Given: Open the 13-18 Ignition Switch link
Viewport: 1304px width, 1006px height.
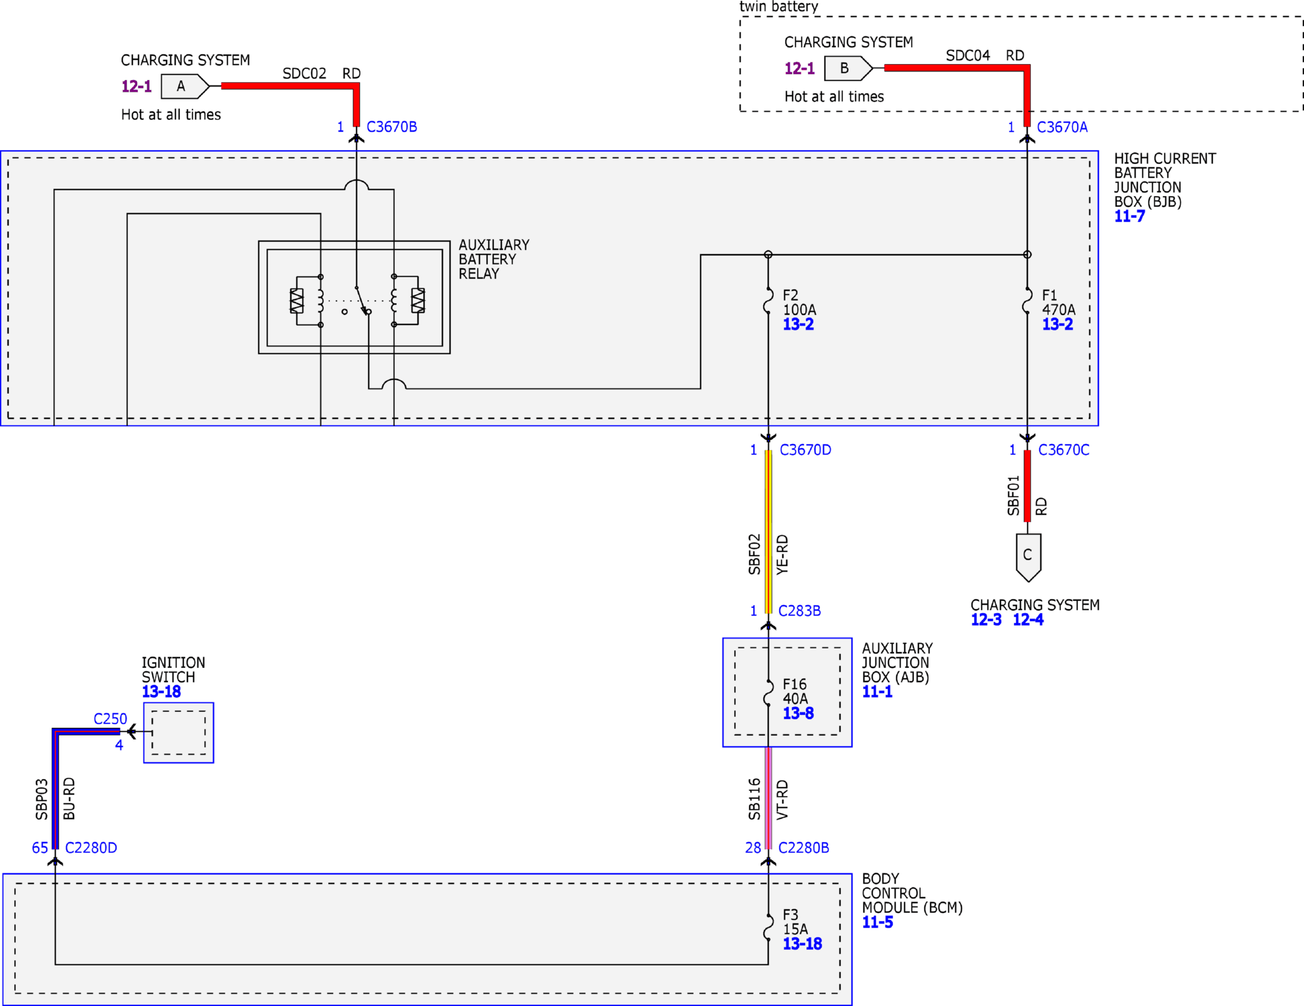Looking at the screenshot, I should point(162,692).
